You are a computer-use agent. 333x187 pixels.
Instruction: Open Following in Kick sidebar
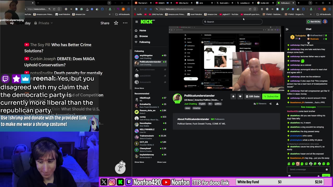pos(144,42)
